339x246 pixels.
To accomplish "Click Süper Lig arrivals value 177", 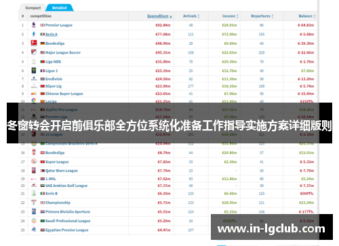I will (x=191, y=86).
